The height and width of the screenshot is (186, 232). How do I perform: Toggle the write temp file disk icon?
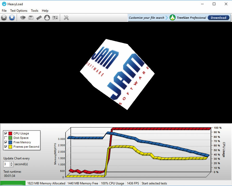click(31, 18)
